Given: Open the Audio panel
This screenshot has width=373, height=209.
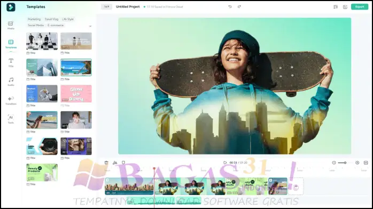Looking at the screenshot, I should click(11, 82).
